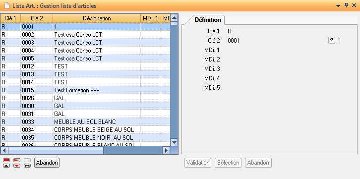This screenshot has height=179, width=360.
Task: Click the Abandon button below the list
Action: click(47, 163)
